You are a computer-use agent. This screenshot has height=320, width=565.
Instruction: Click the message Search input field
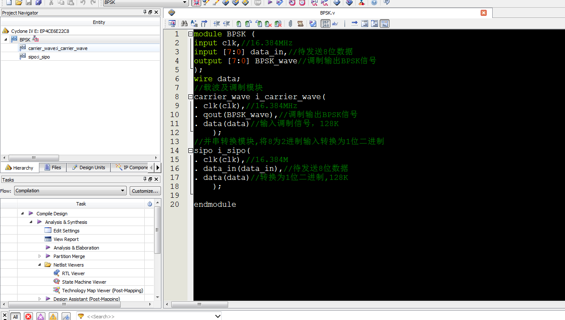(150, 317)
